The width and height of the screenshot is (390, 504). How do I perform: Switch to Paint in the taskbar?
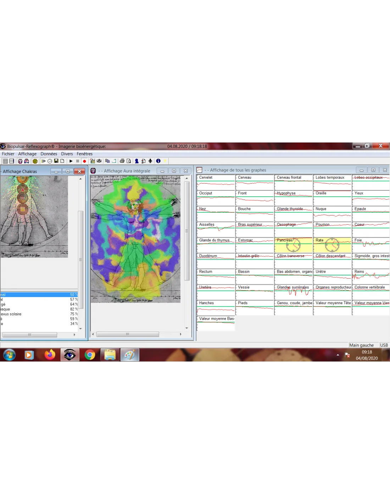(x=130, y=355)
